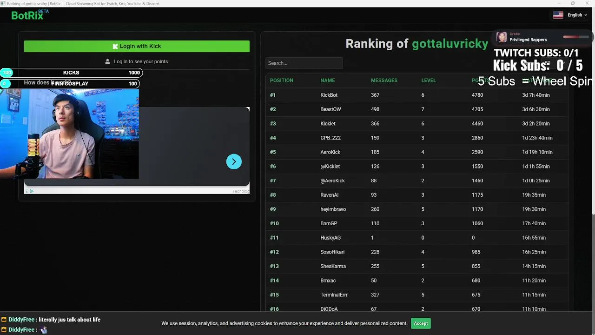Select the Bmxac name
Screen dimensions: 595x335
point(328,281)
